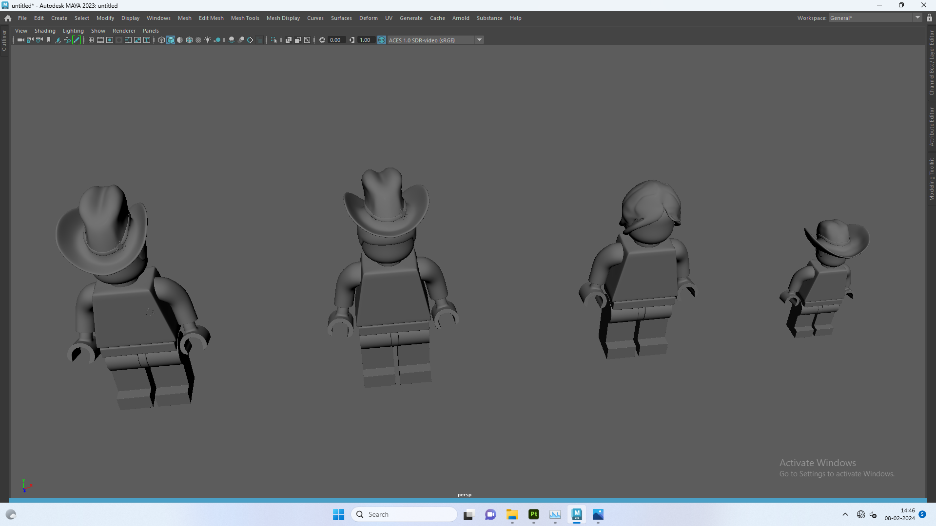The image size is (936, 526).
Task: Expand the Channel Box / Layer Editor tab
Action: [x=932, y=62]
